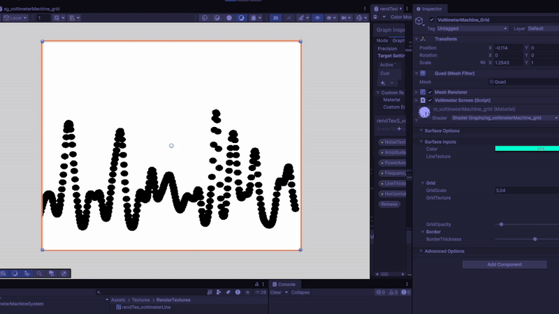The width and height of the screenshot is (559, 314).
Task: Disable the Mesh Renderer component checkbox
Action: coord(430,92)
